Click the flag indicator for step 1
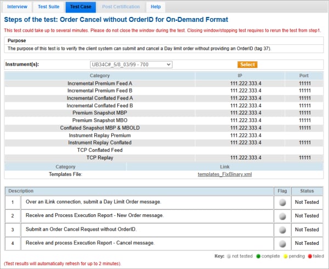 pyautogui.click(x=282, y=202)
